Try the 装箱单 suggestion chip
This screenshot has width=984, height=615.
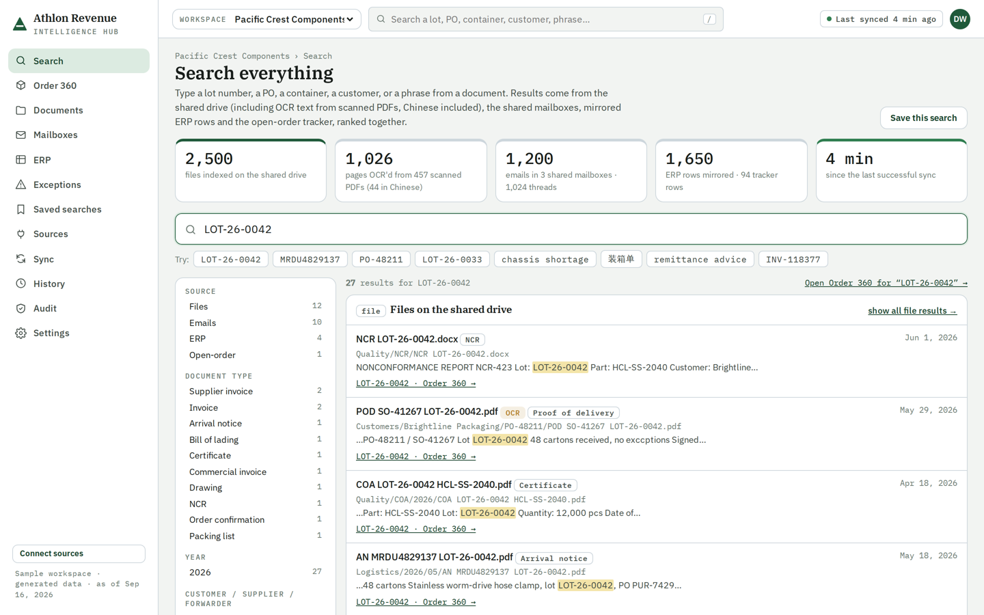pos(621,260)
